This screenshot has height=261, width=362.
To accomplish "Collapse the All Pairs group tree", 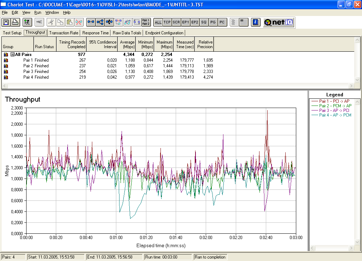I will click(12, 55).
